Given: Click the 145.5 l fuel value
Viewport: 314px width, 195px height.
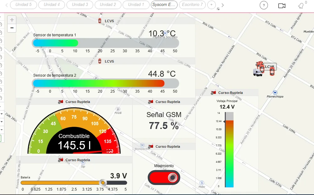Looking at the screenshot, I should point(74,145).
